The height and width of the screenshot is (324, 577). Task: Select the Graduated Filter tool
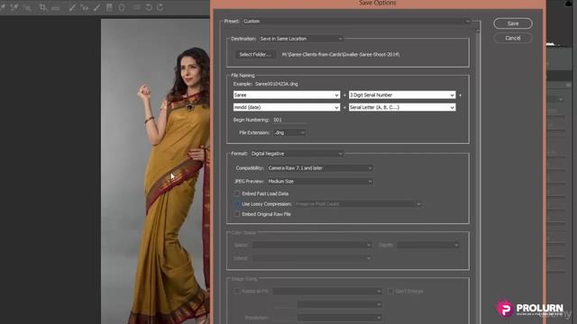click(x=109, y=7)
